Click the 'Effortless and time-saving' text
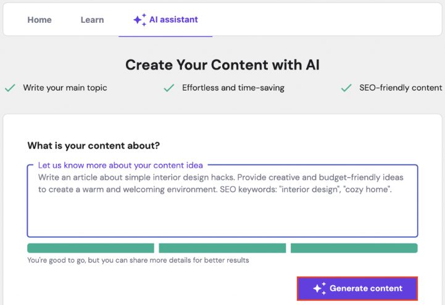The width and height of the screenshot is (445, 305). (x=233, y=88)
